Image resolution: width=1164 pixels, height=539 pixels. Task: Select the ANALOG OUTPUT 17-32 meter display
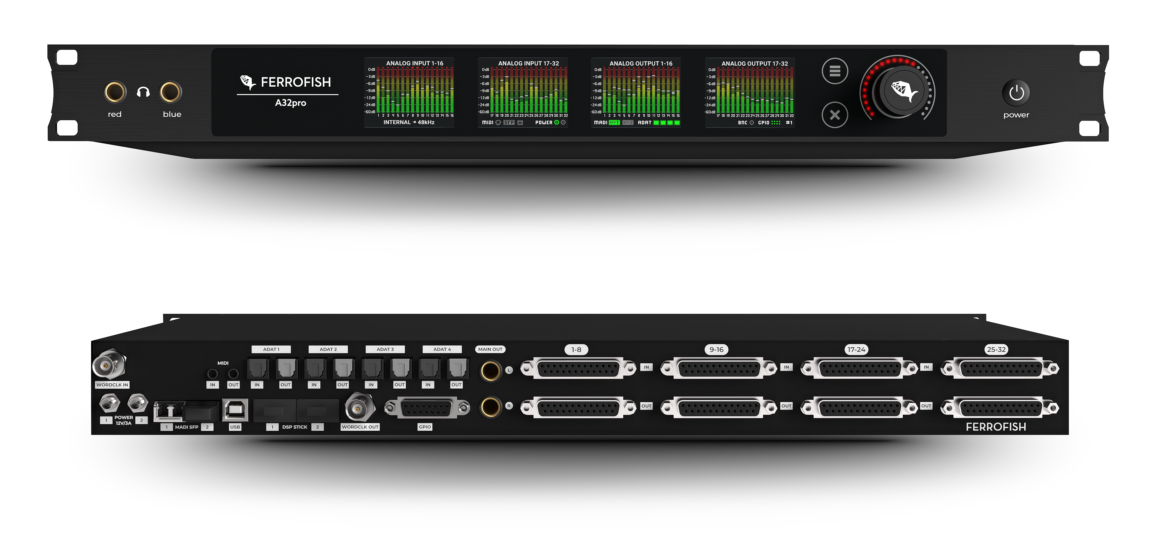click(750, 92)
